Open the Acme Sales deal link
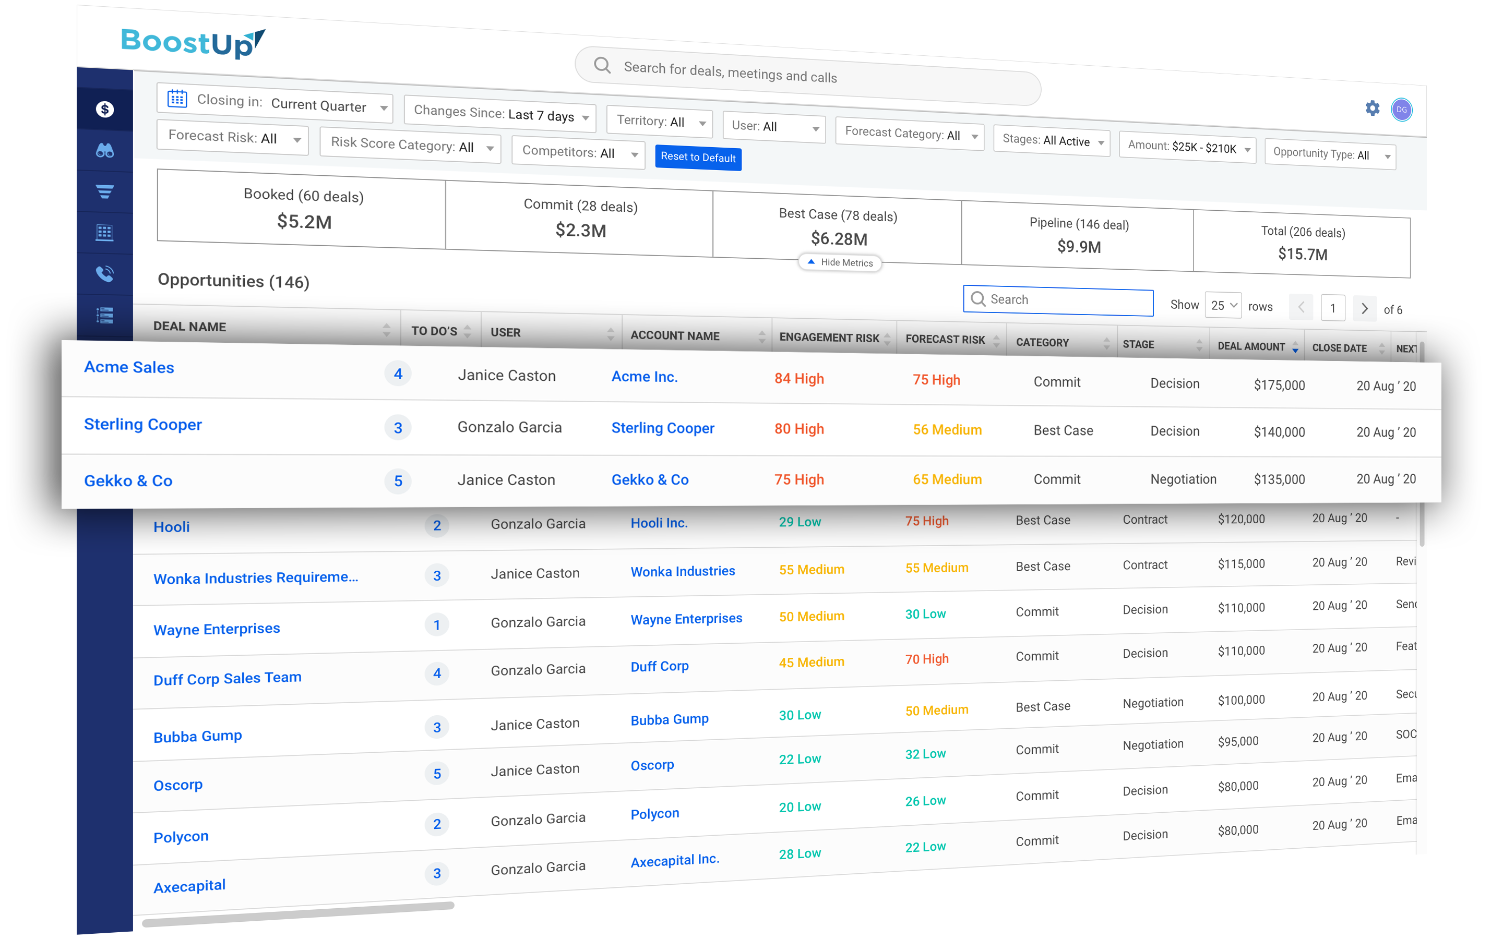The height and width of the screenshot is (939, 1503). (129, 367)
